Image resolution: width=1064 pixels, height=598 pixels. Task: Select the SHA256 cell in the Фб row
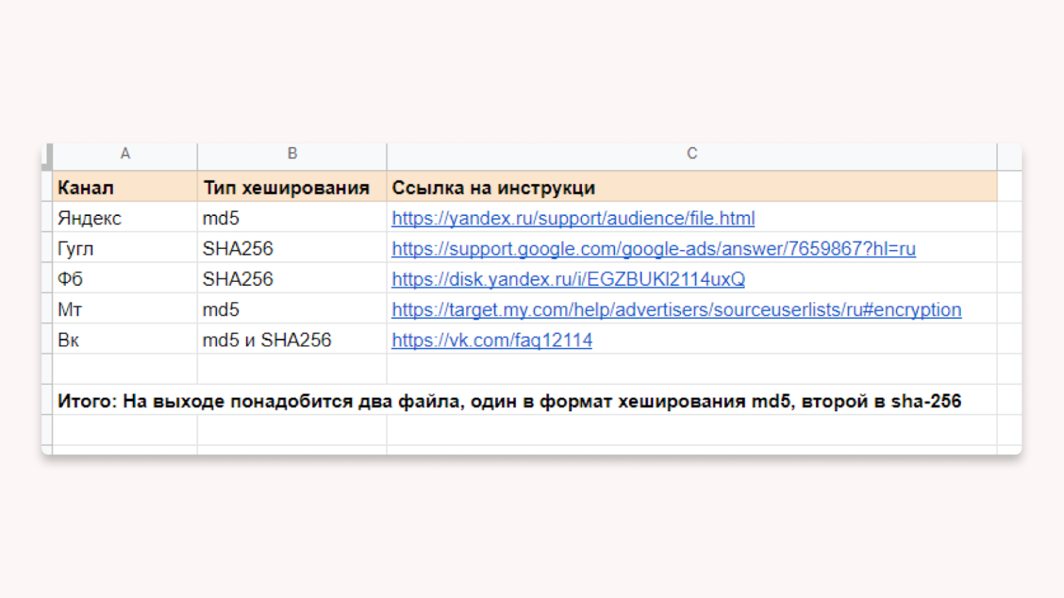(x=292, y=279)
